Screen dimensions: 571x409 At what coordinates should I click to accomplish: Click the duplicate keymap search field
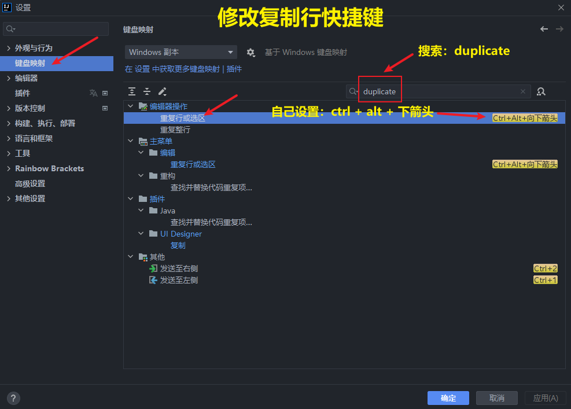pyautogui.click(x=440, y=91)
